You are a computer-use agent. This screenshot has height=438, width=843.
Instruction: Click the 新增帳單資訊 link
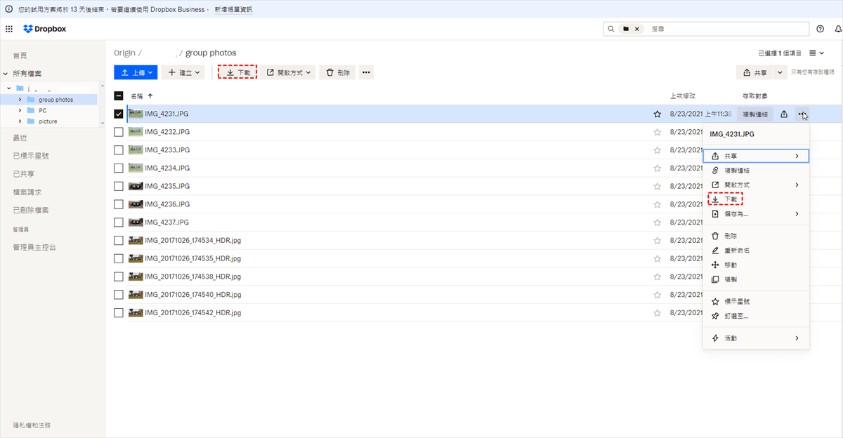pos(233,9)
